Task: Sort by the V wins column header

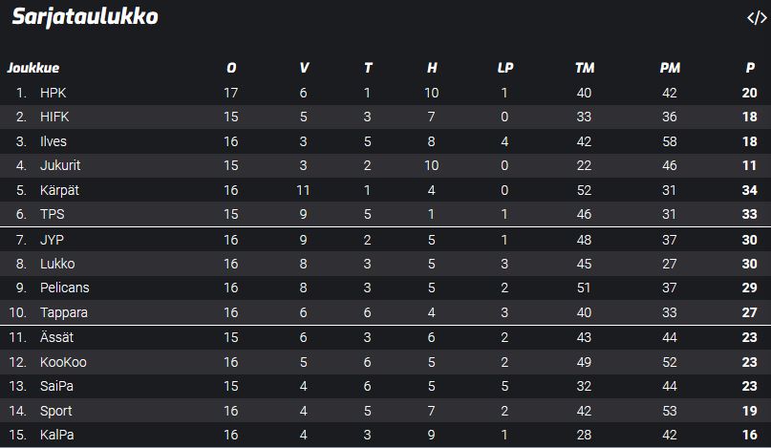Action: [304, 68]
